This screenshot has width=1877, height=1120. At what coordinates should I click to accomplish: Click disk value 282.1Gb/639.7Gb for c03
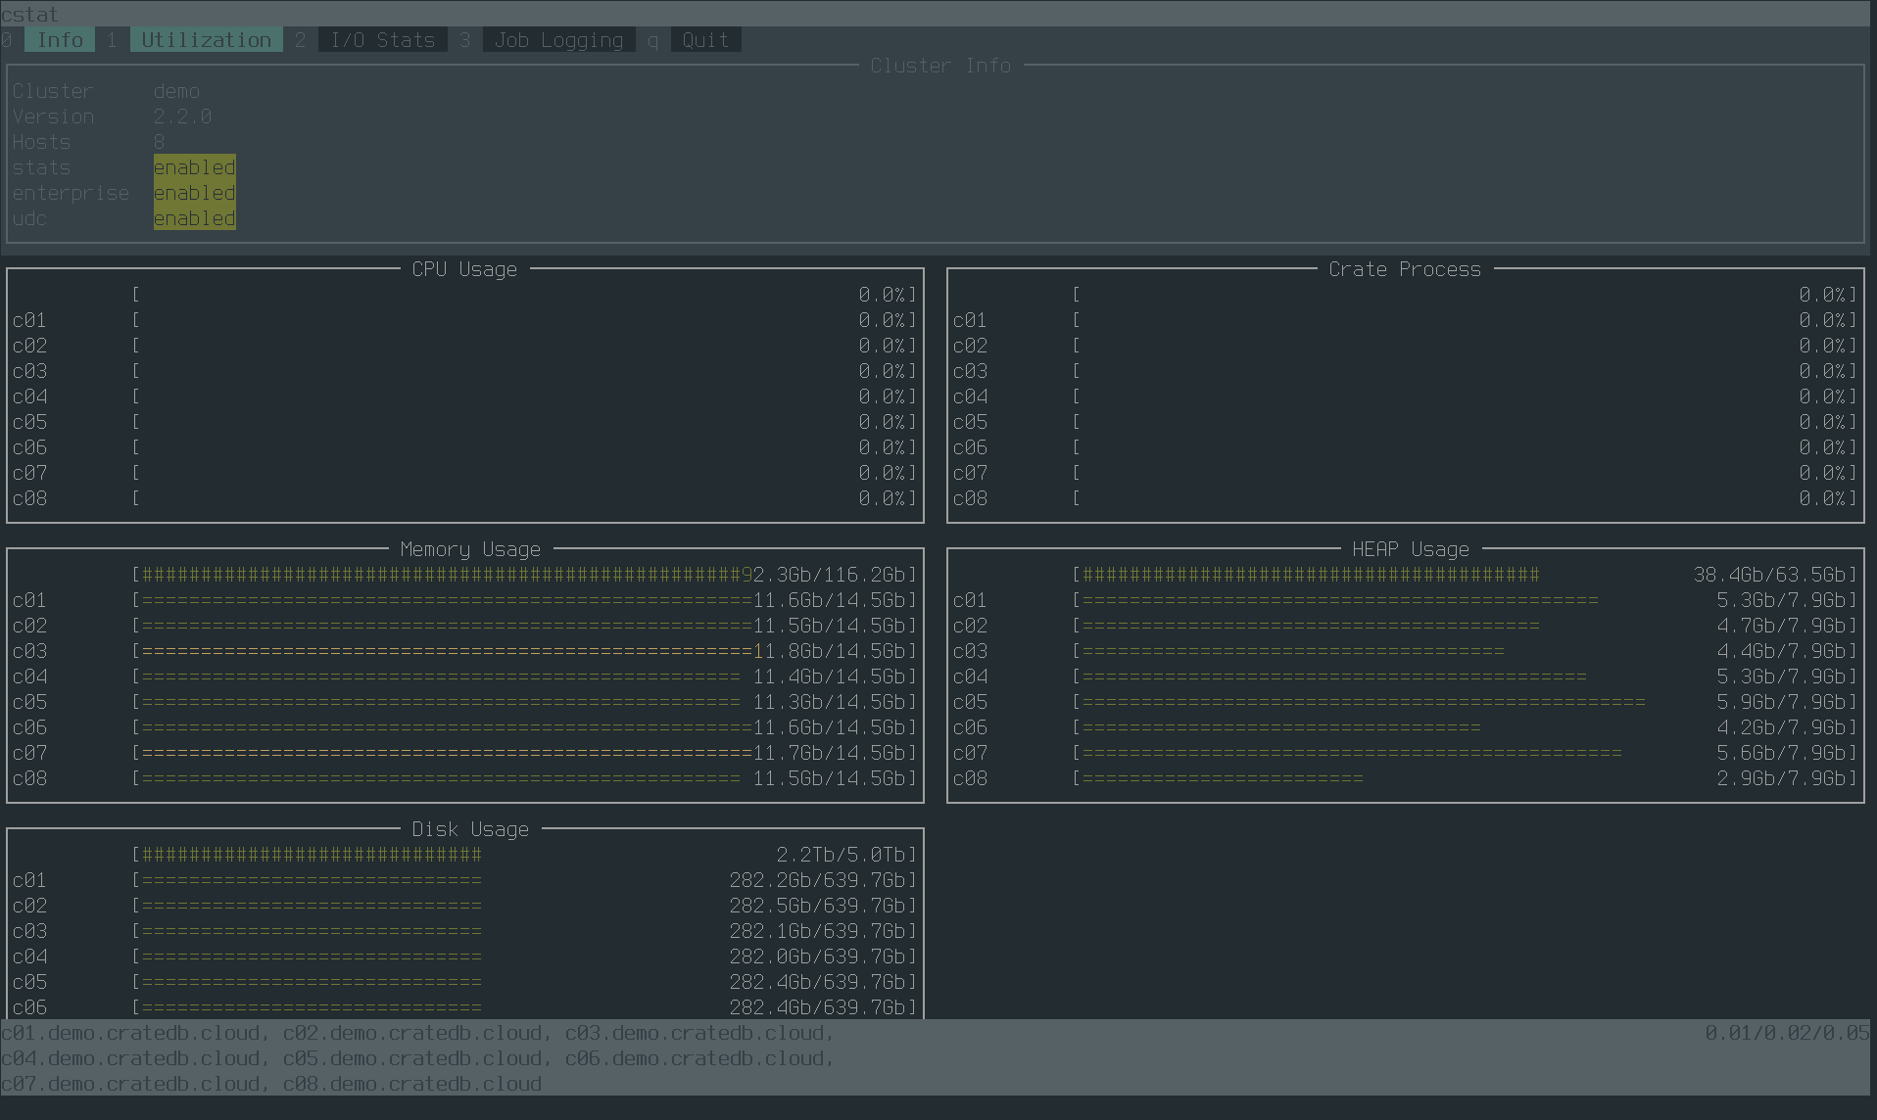coord(818,931)
